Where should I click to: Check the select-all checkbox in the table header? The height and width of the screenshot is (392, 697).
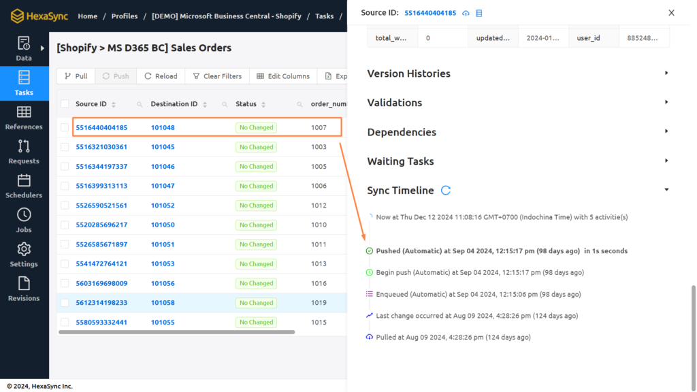click(x=63, y=103)
